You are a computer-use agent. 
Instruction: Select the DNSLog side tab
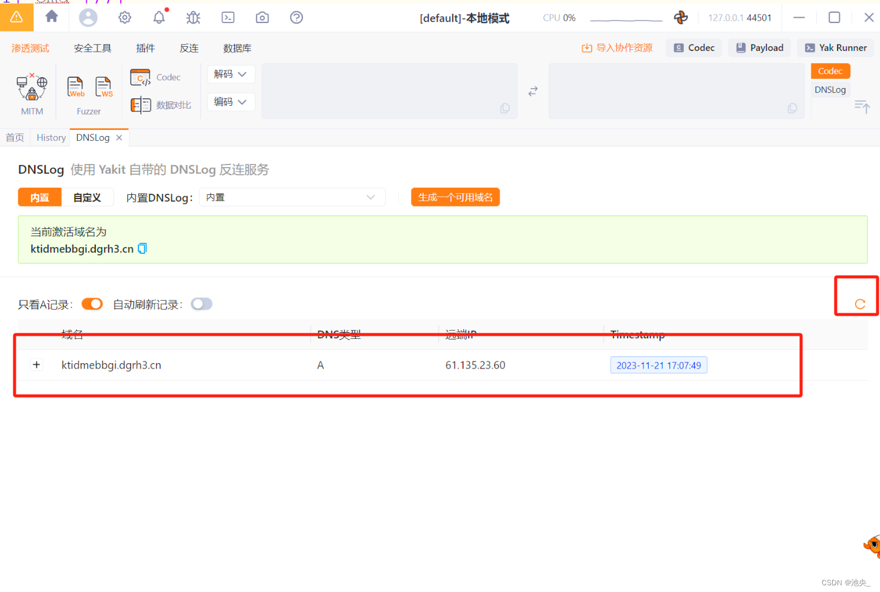click(x=830, y=90)
